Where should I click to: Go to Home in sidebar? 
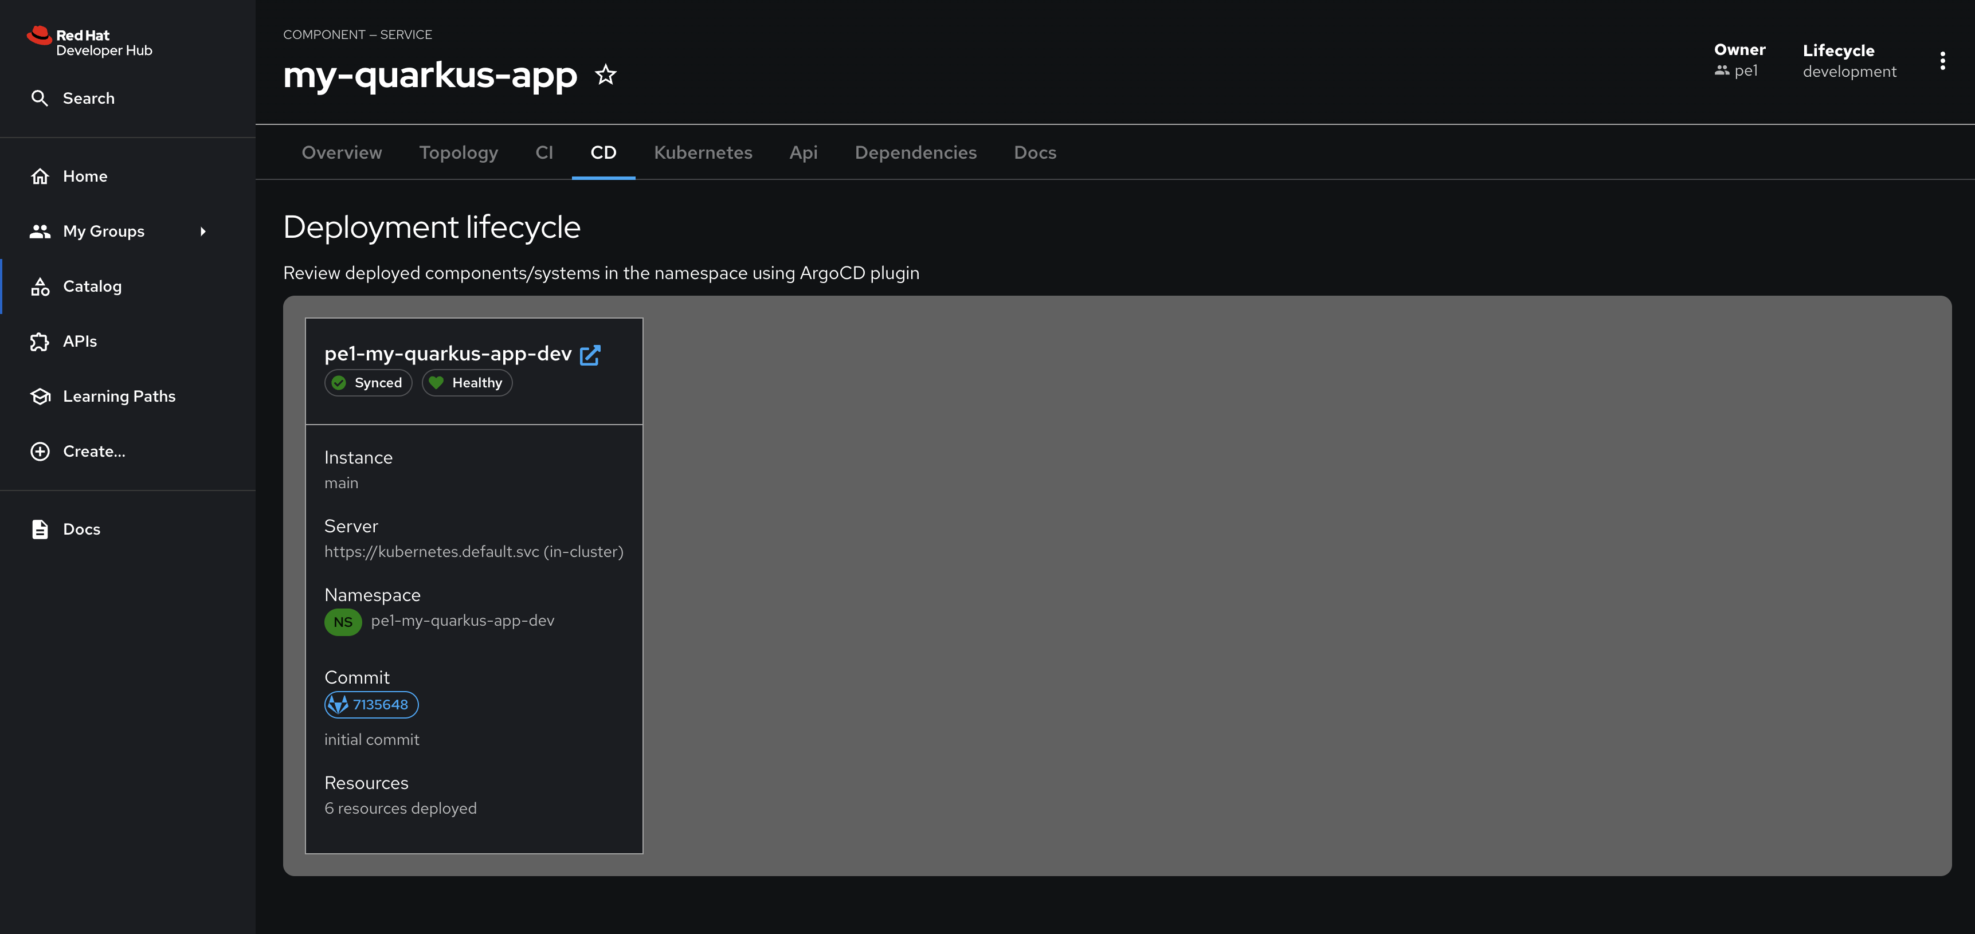pyautogui.click(x=127, y=176)
